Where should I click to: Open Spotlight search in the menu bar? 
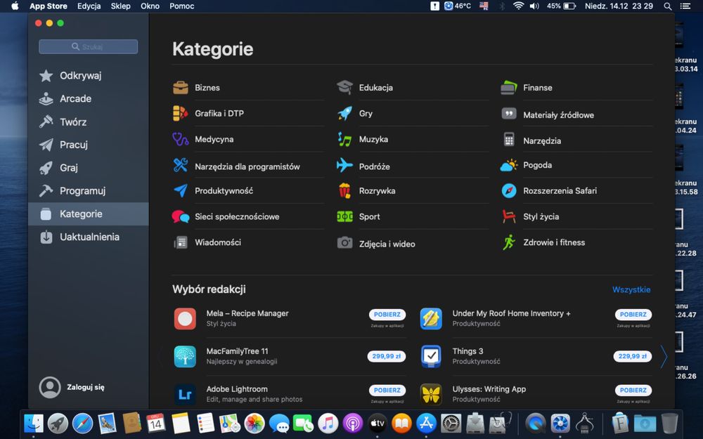pos(668,6)
